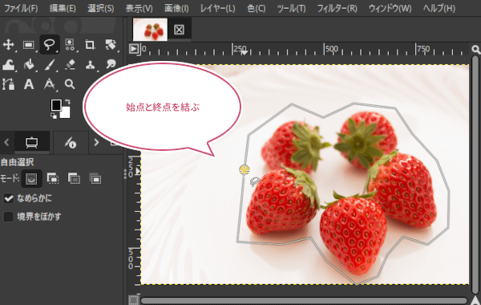Screen dimensions: 481x305
Task: Toggle zoom-on-resize icon above vertical scrollbar
Action: tap(475, 49)
